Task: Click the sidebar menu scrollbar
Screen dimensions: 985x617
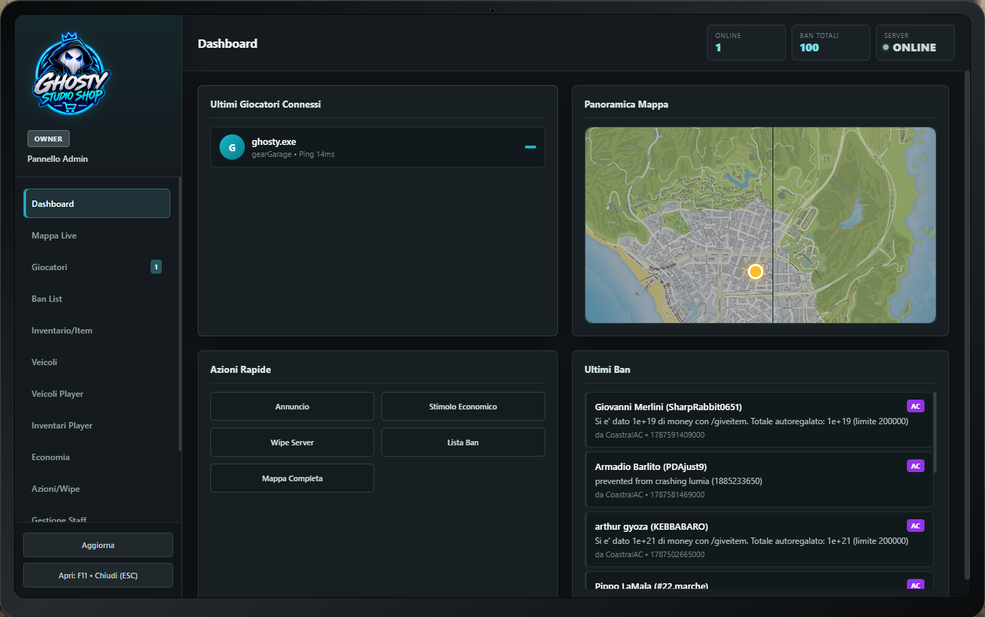Action: (x=180, y=314)
